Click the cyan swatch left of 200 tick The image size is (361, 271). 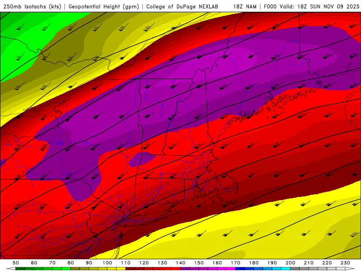click(286, 269)
